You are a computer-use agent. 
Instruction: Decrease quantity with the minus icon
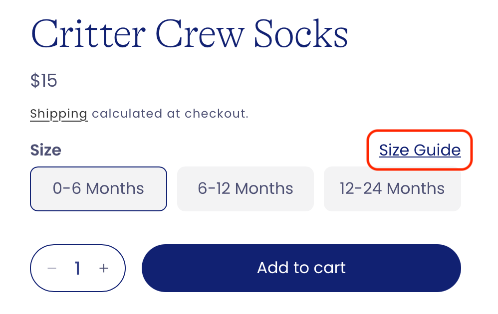pyautogui.click(x=52, y=268)
